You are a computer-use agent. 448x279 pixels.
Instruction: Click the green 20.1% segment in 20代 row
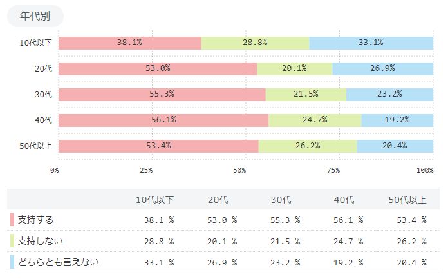295,69
